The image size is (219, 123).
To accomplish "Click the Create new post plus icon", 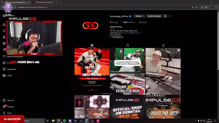I will pyautogui.click(x=4, y=63).
